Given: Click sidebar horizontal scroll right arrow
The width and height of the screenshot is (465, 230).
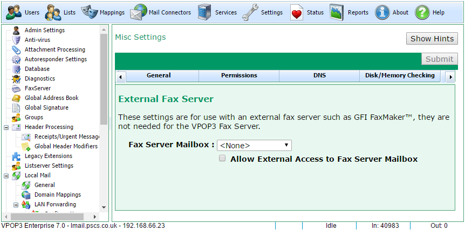Looking at the screenshot, I should [94, 217].
